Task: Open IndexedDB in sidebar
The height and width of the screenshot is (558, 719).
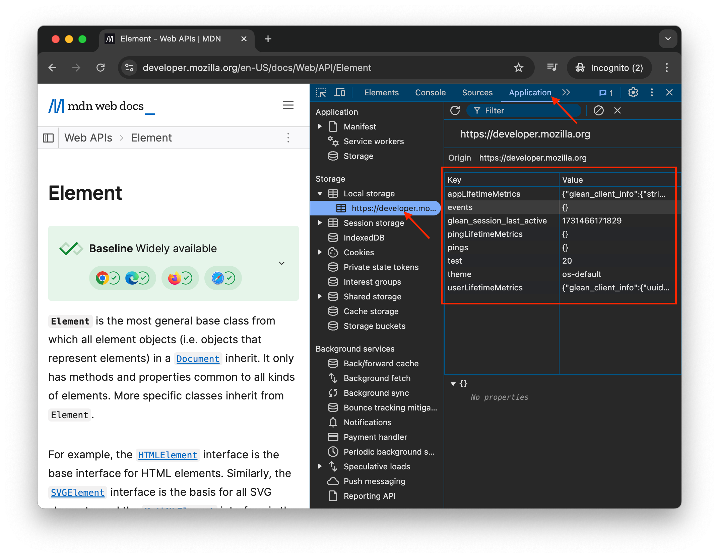Action: [x=364, y=238]
